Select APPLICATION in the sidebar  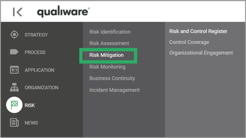pyautogui.click(x=39, y=70)
